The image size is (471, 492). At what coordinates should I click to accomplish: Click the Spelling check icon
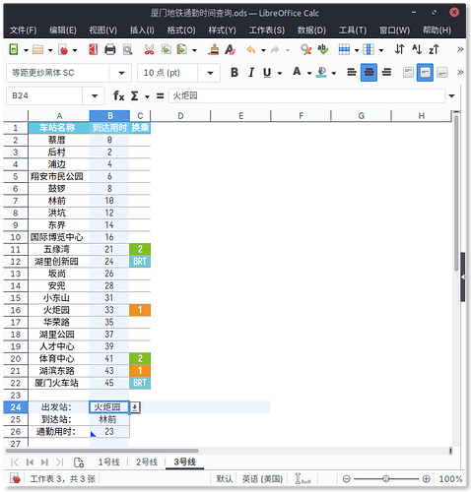coord(323,49)
